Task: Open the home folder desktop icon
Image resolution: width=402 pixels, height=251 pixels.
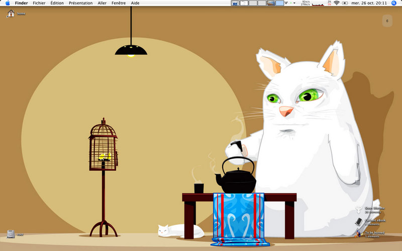Action: click(x=11, y=14)
